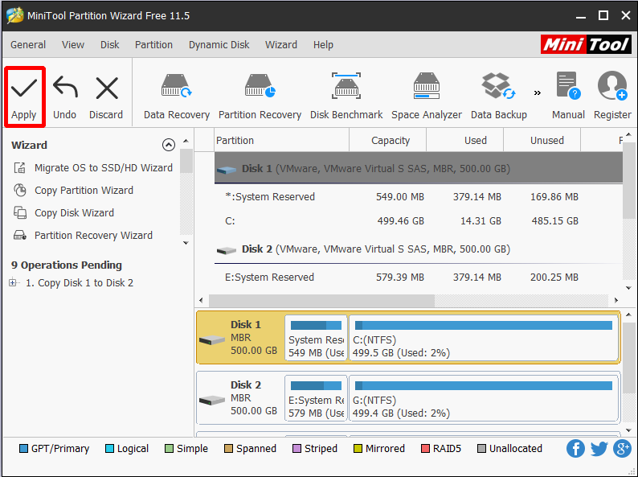Open the Space Analyzer

click(427, 97)
